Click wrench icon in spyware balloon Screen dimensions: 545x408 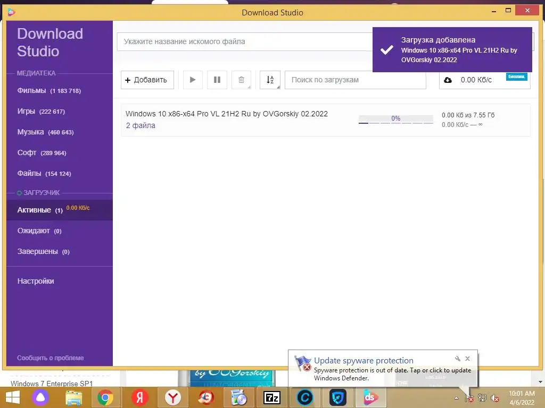tap(457, 359)
